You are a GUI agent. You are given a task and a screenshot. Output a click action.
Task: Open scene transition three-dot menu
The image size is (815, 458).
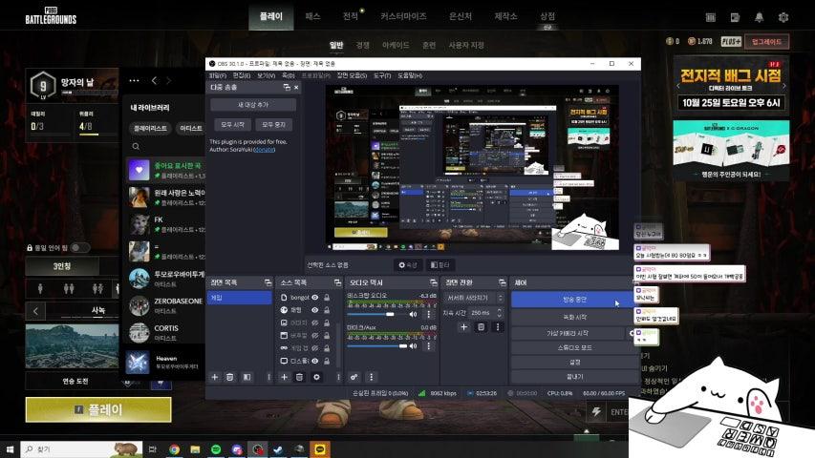coord(498,326)
